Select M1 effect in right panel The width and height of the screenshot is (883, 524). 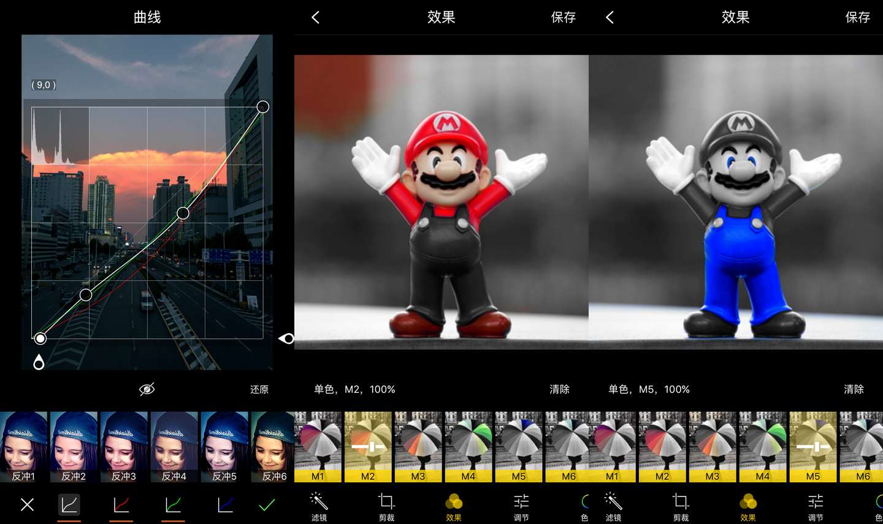pos(612,447)
